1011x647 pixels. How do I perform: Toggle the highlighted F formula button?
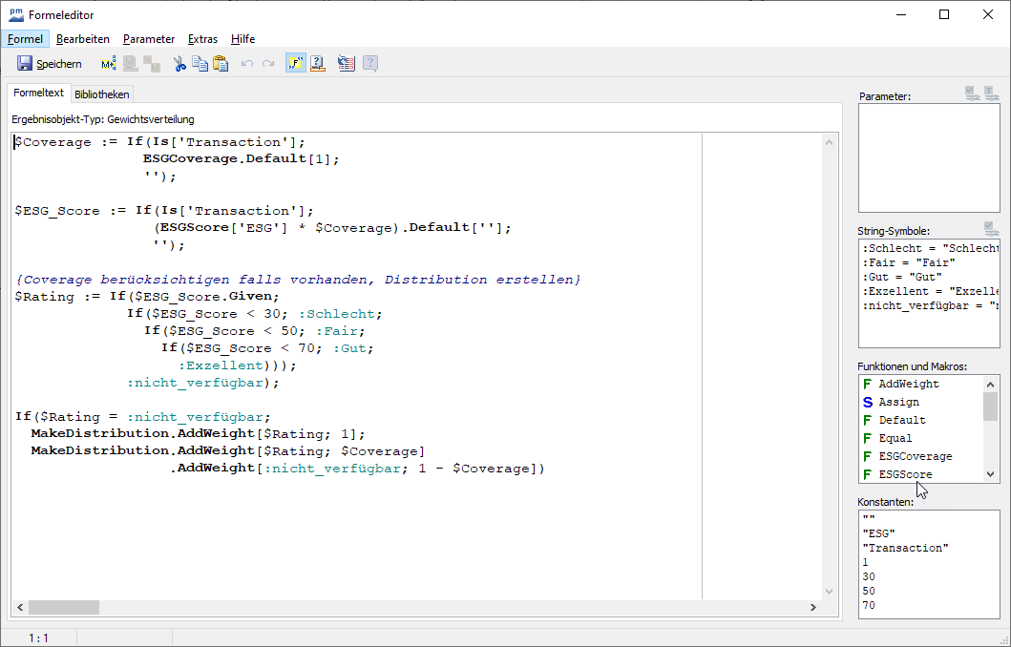coord(296,64)
